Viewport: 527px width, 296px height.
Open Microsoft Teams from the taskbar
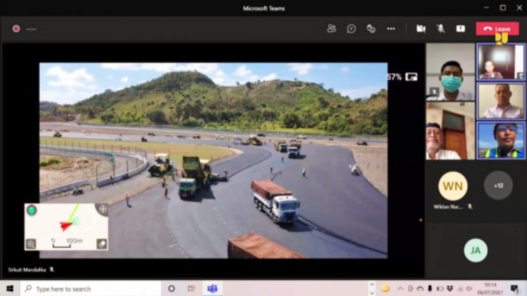[x=212, y=289]
